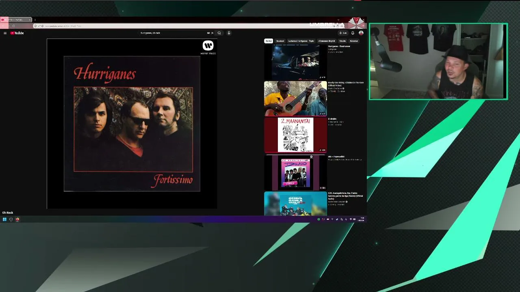Select the 'Sinulle' filter chip

pos(342,41)
